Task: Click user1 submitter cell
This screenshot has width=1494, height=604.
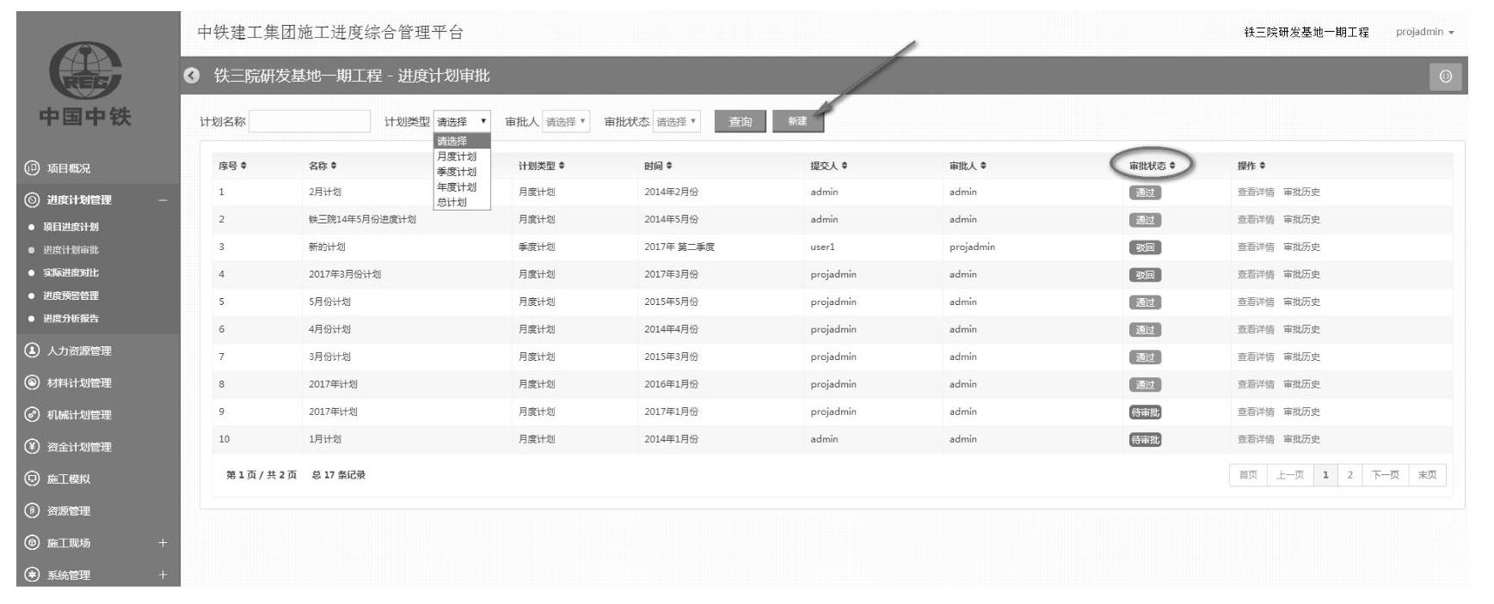Action: click(x=822, y=247)
